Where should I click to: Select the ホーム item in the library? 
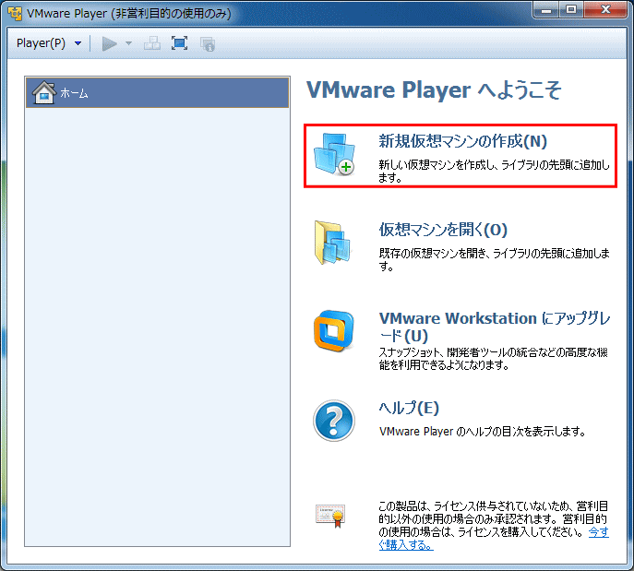157,93
